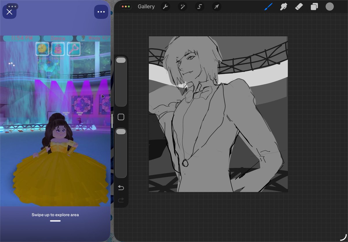Viewport: 348px width, 242px height.
Task: Click the Backpack icon in the game photo
Action: click(x=58, y=49)
